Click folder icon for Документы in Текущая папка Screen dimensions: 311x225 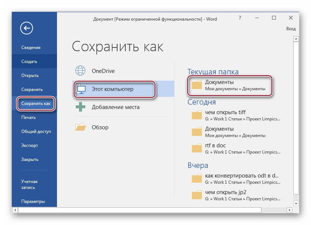coord(197,85)
